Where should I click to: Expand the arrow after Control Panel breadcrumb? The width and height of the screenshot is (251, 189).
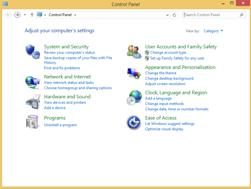tap(75, 15)
